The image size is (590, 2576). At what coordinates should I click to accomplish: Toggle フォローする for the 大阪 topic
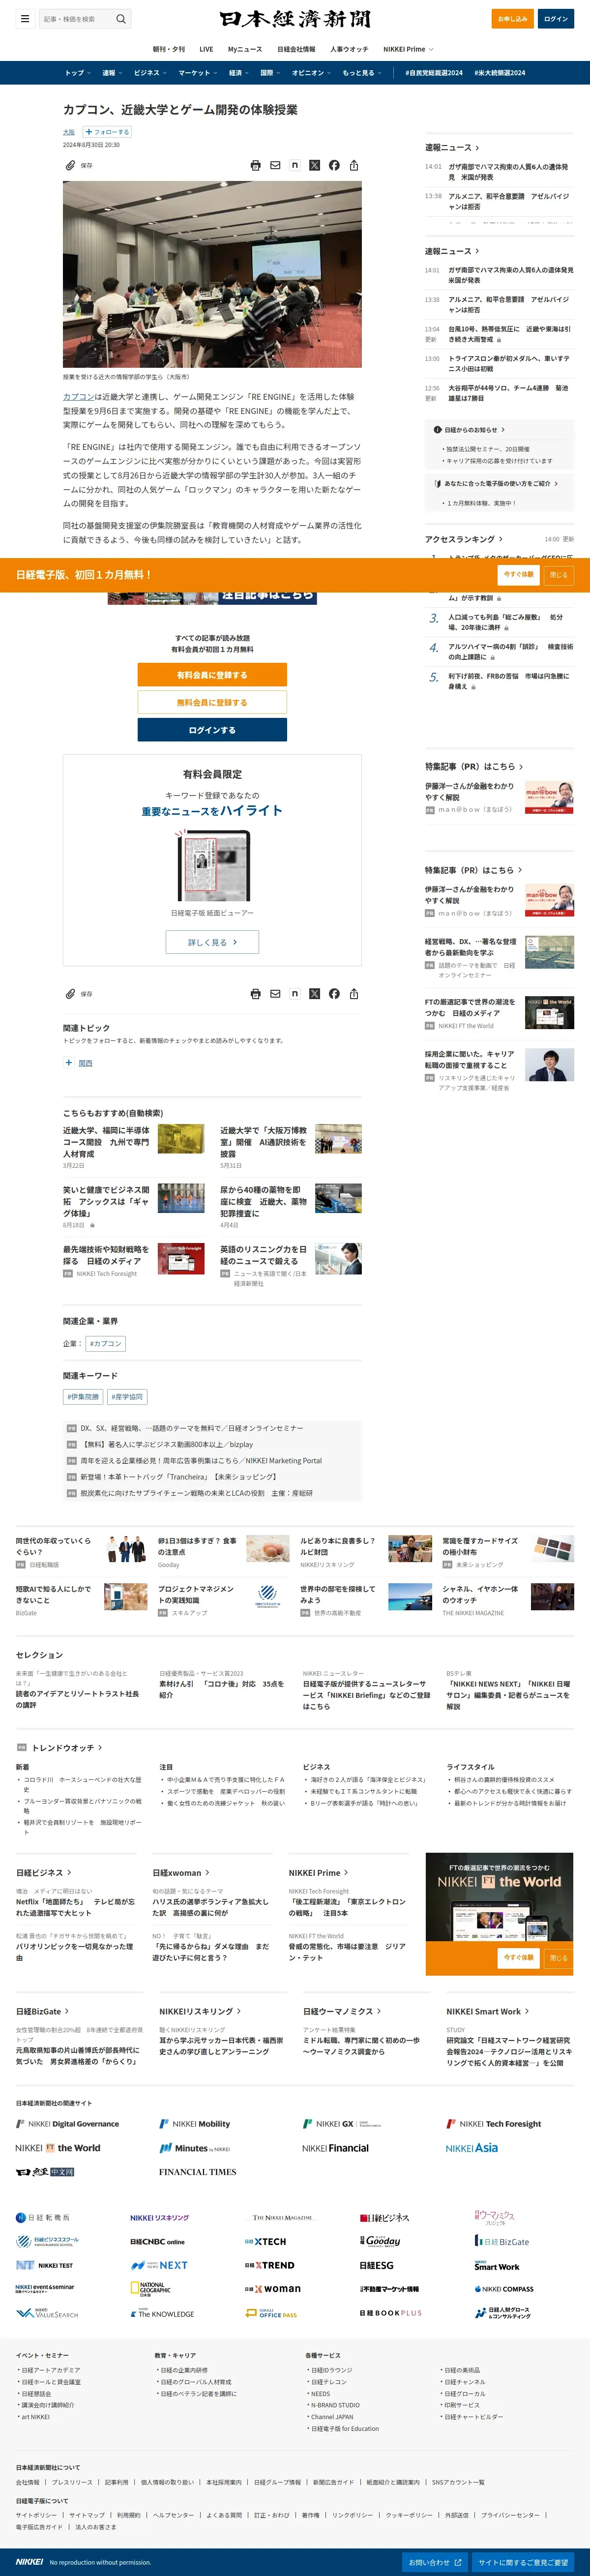[x=107, y=132]
